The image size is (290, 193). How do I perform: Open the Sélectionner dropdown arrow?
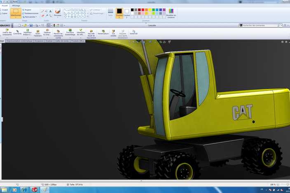(x=16, y=17)
